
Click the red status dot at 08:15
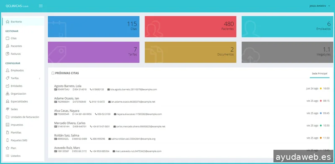pos(321,101)
